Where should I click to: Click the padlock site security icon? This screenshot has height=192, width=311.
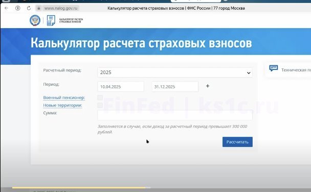click(39, 8)
